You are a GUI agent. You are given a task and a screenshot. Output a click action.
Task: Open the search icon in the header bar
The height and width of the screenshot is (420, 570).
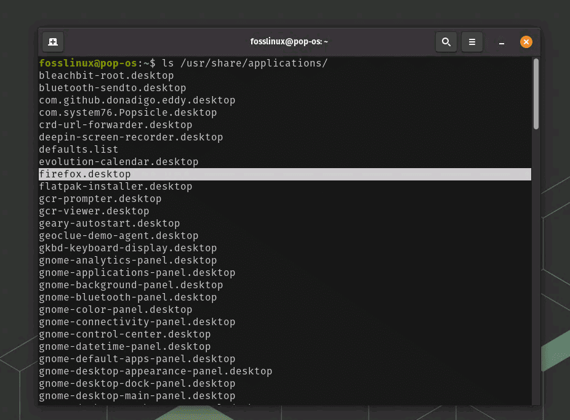pos(446,42)
